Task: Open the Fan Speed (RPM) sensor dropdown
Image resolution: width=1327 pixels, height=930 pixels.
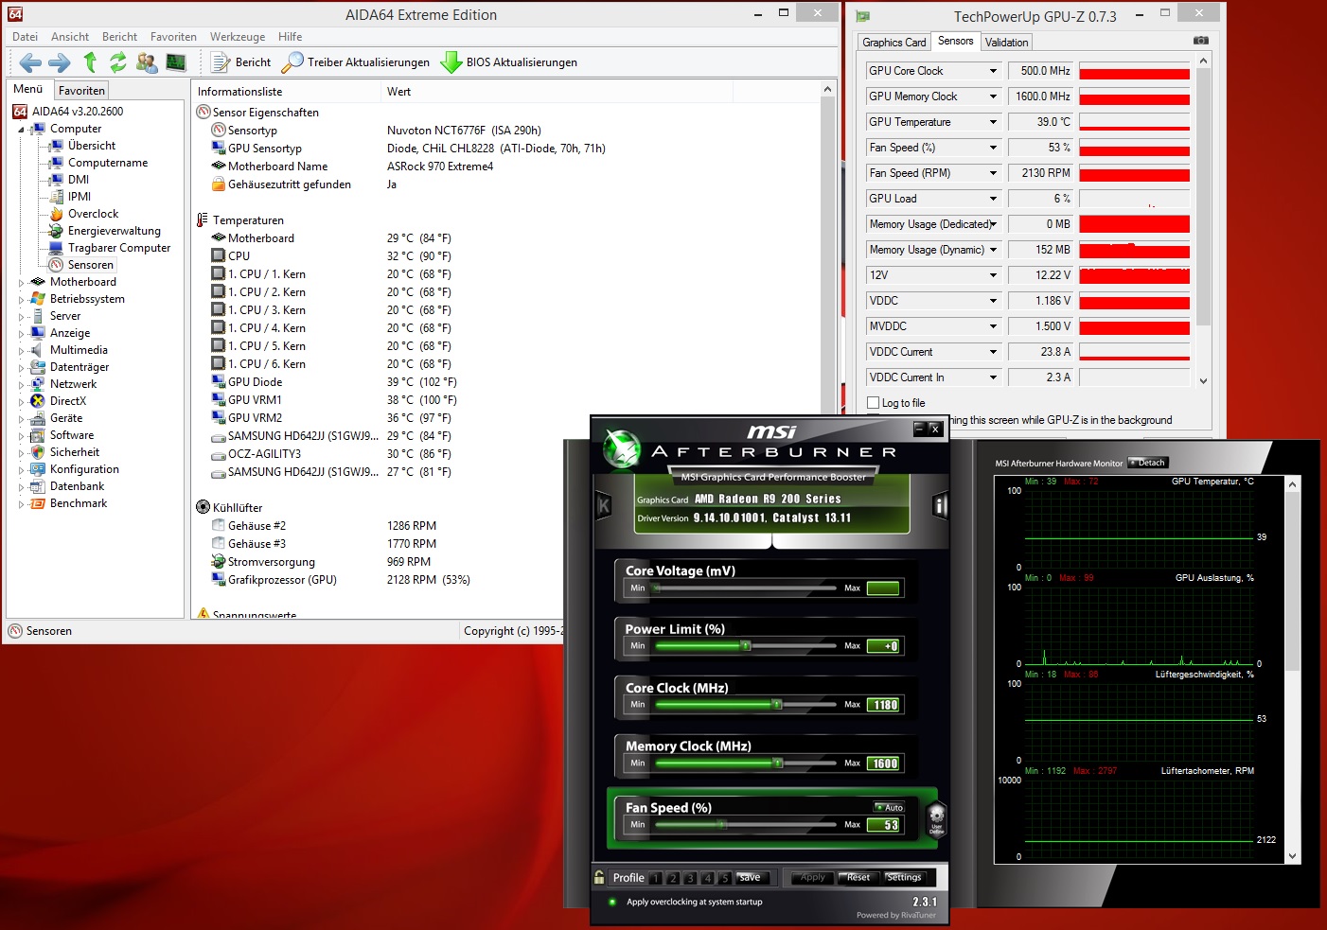Action: 993,173
